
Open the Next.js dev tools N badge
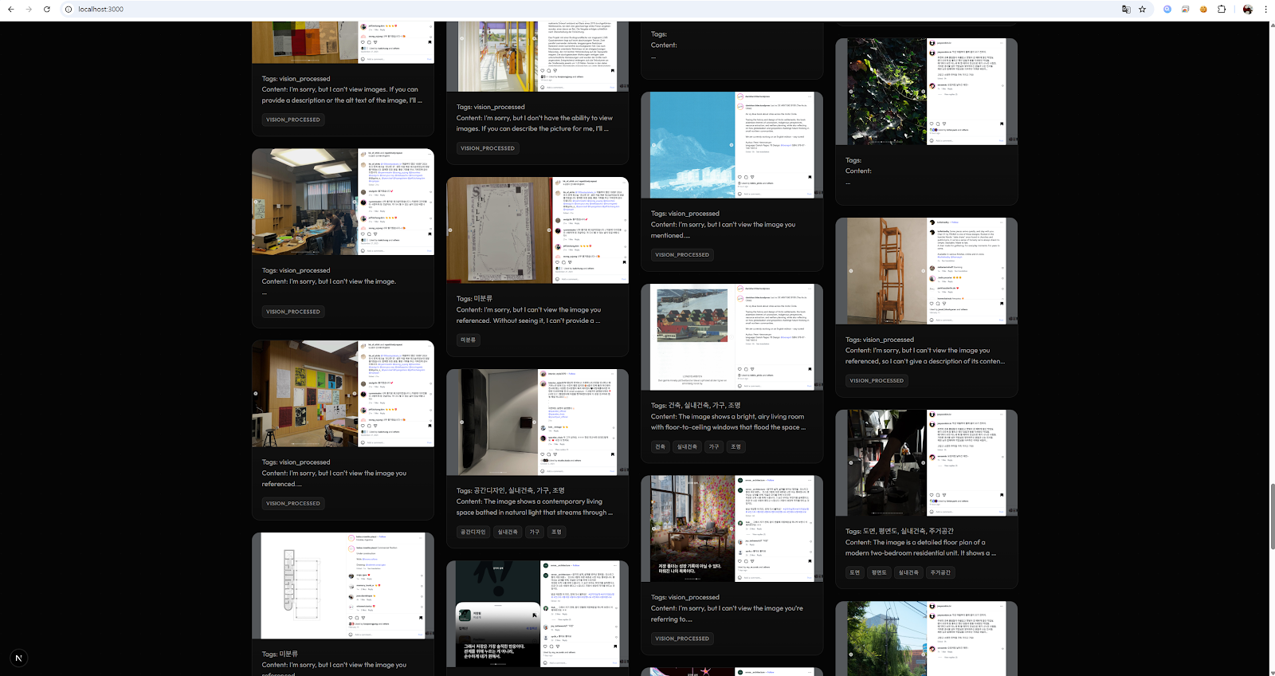[18, 658]
